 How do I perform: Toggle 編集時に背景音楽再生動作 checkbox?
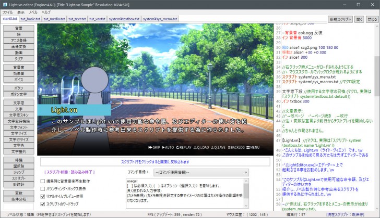click(x=43, y=181)
